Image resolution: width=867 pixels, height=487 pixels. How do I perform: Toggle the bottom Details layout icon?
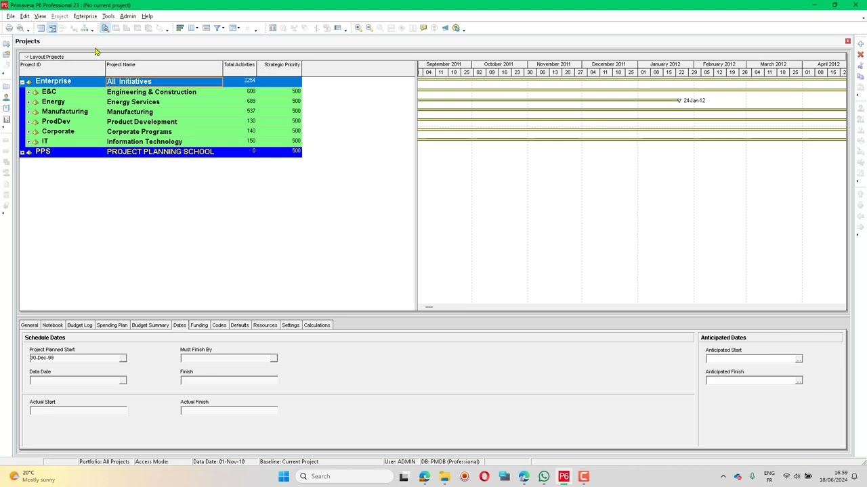click(105, 28)
